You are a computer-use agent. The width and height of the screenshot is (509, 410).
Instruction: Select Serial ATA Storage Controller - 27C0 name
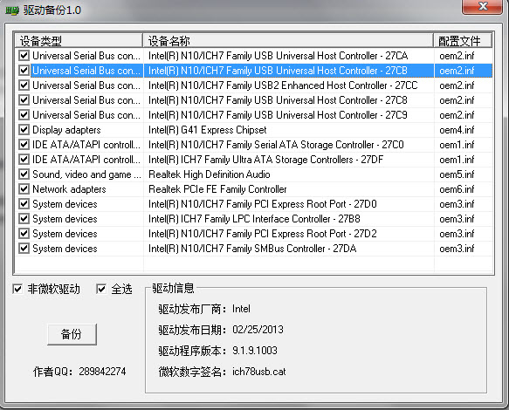[x=276, y=145]
